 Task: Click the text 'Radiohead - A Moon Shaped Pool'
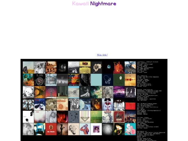point(145,90)
